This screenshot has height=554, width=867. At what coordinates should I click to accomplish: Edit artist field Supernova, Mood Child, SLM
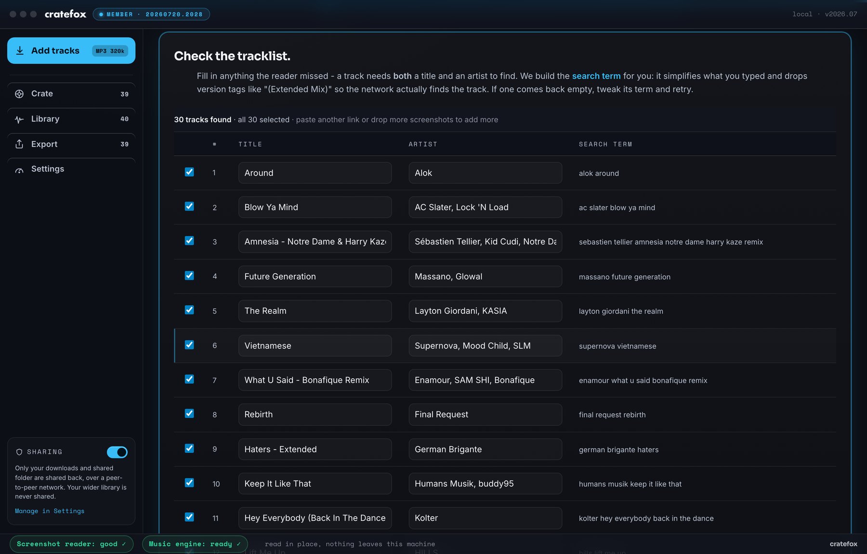(486, 346)
